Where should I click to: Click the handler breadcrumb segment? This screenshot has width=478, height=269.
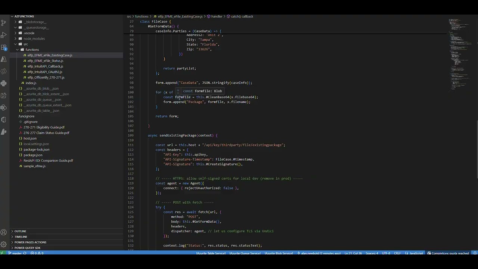pyautogui.click(x=215, y=16)
